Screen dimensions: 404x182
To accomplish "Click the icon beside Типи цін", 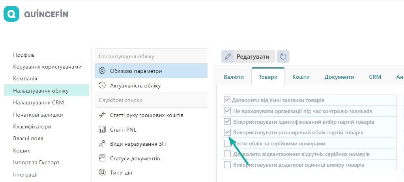I will (102, 173).
